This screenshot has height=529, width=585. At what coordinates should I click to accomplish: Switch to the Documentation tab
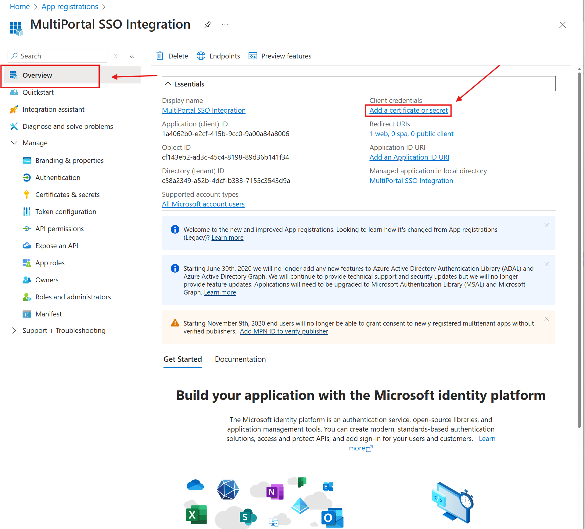tap(240, 359)
